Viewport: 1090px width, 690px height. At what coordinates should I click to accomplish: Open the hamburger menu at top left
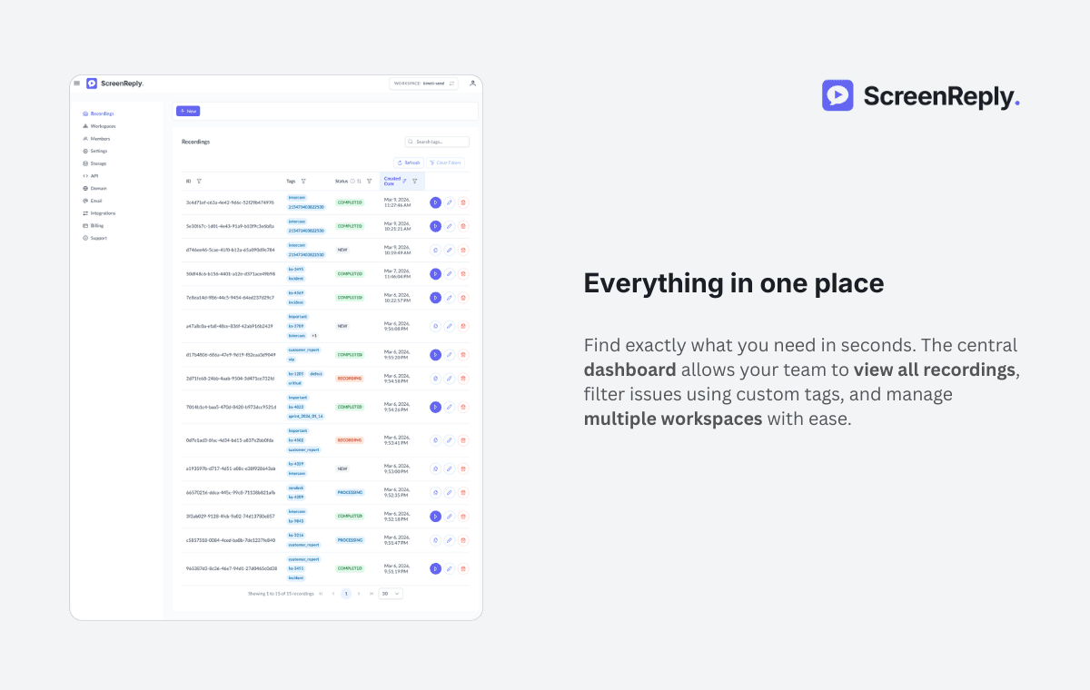(77, 83)
